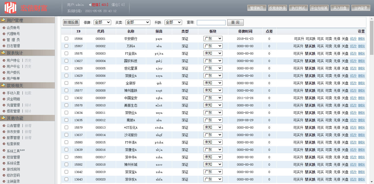374x184 pixels.
Task: Click the folder icon next to 用户管理
Action: [3, 20]
